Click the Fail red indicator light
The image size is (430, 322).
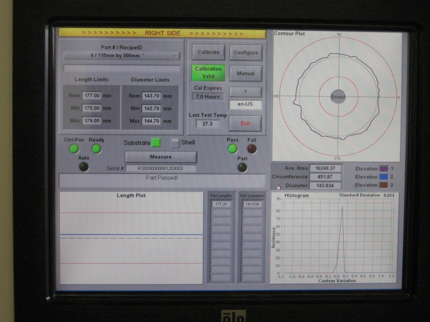coord(252,148)
